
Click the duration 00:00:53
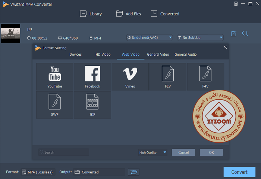pyautogui.click(x=40, y=38)
